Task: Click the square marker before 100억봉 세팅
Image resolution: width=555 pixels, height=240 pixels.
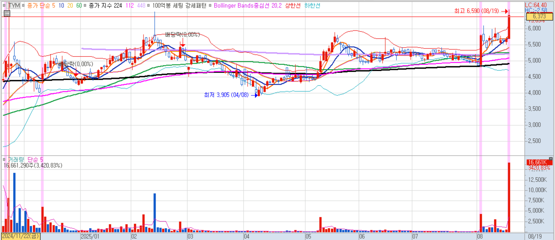Action: [149, 5]
